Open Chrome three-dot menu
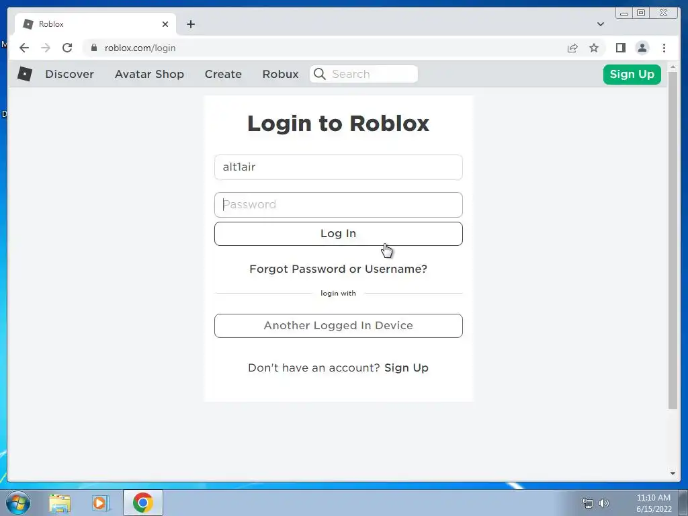 click(664, 48)
